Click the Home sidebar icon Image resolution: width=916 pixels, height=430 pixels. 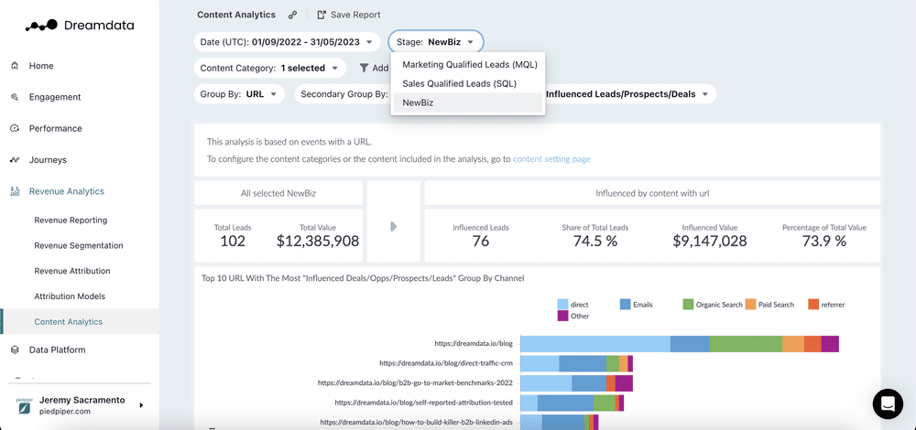click(x=16, y=66)
